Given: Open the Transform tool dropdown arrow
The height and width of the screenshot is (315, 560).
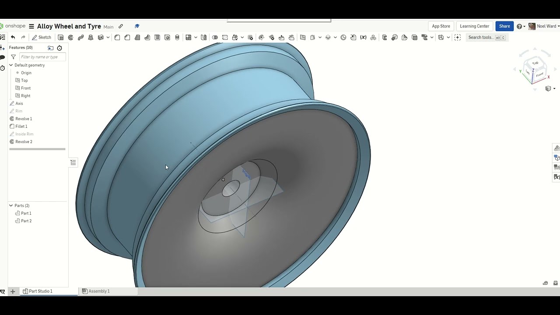Looking at the screenshot, I should click(x=242, y=38).
